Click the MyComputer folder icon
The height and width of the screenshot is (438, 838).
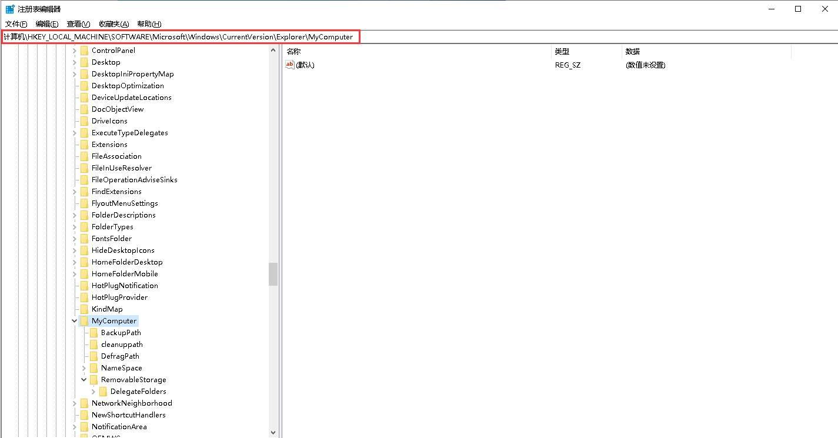tap(84, 321)
